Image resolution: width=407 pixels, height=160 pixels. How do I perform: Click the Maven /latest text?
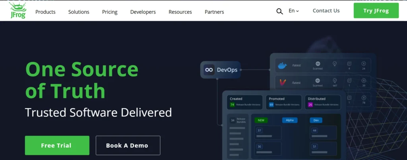point(296,83)
